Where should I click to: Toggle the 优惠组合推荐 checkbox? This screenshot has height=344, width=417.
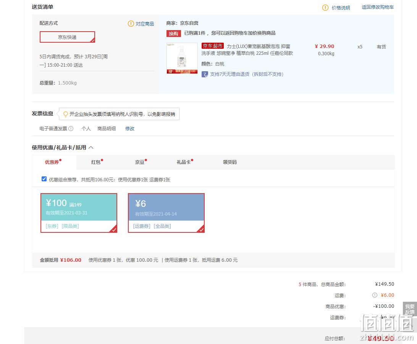pyautogui.click(x=44, y=179)
